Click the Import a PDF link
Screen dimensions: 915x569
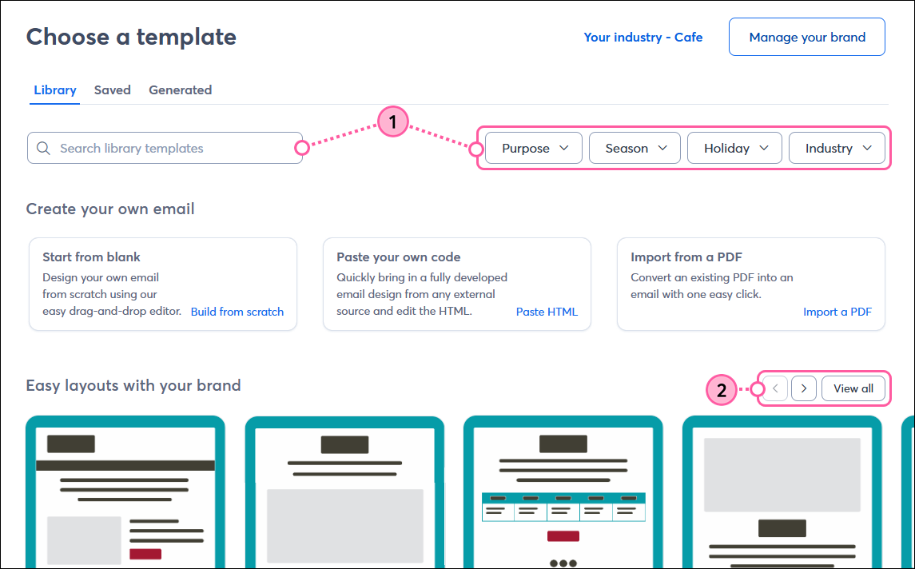click(837, 312)
